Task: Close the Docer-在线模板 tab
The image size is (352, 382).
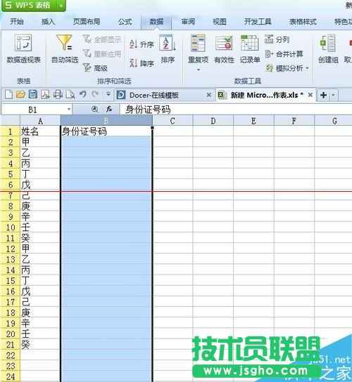Action: point(209,95)
